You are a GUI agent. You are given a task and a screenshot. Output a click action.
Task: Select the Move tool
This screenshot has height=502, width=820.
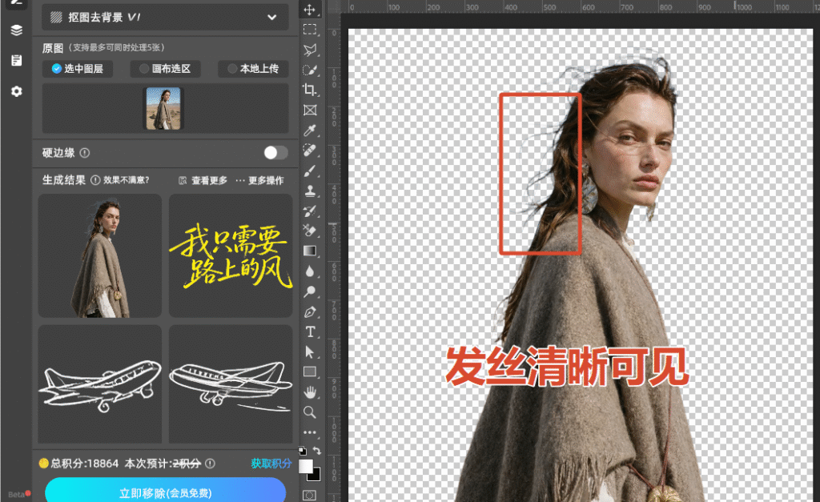coord(310,10)
